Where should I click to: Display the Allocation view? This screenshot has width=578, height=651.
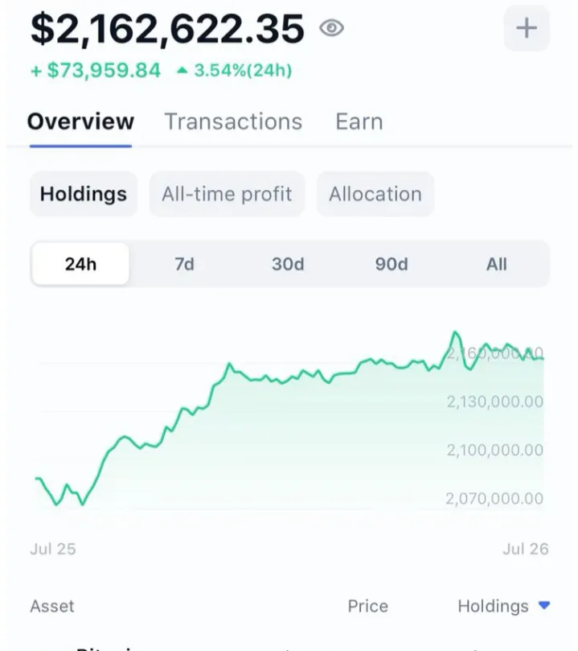click(x=375, y=194)
